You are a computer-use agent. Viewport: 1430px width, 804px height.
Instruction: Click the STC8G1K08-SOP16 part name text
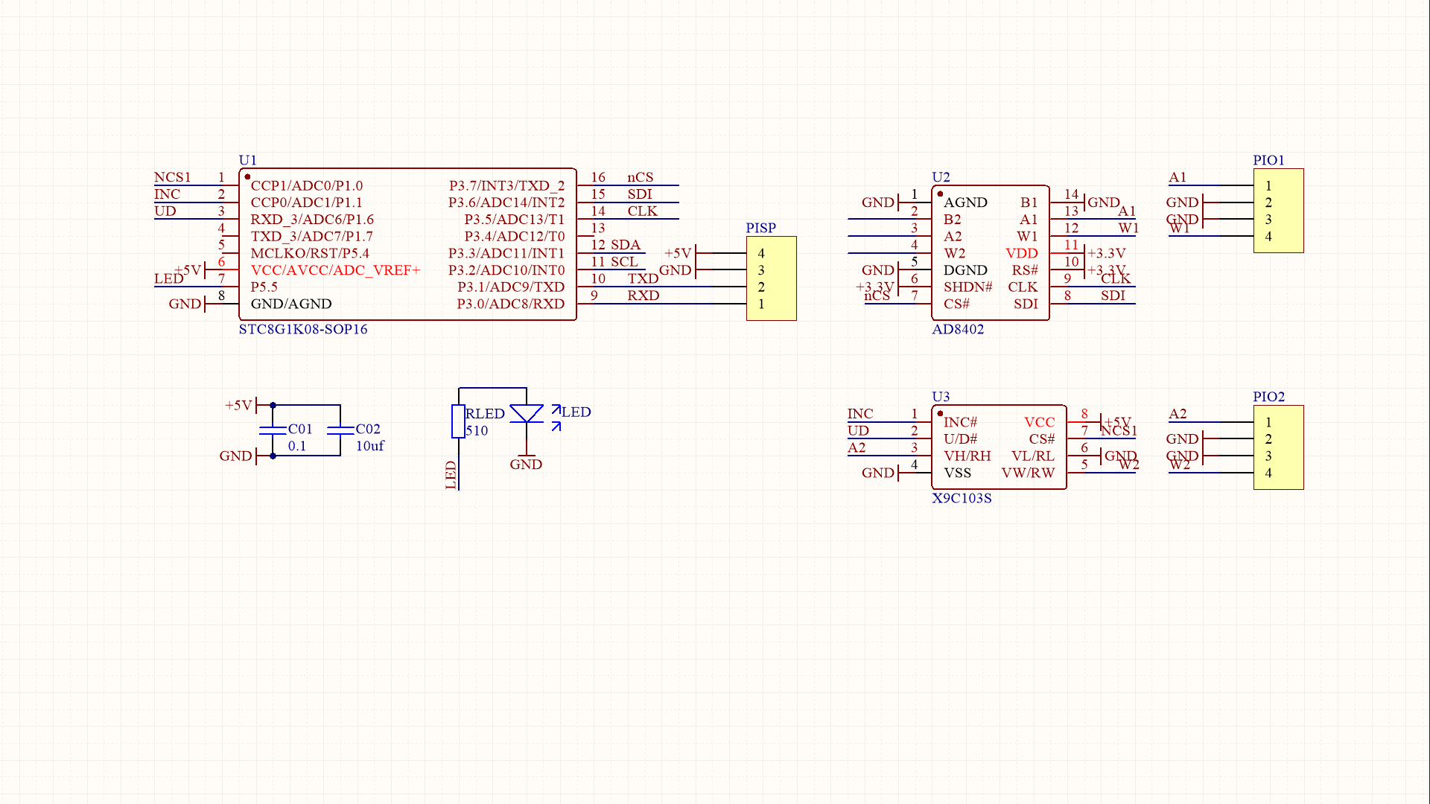click(x=302, y=329)
